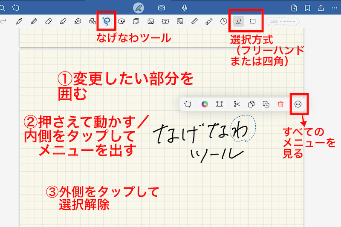341x227 pixels.
Task: Select the Eraser tool
Action: pyautogui.click(x=48, y=21)
